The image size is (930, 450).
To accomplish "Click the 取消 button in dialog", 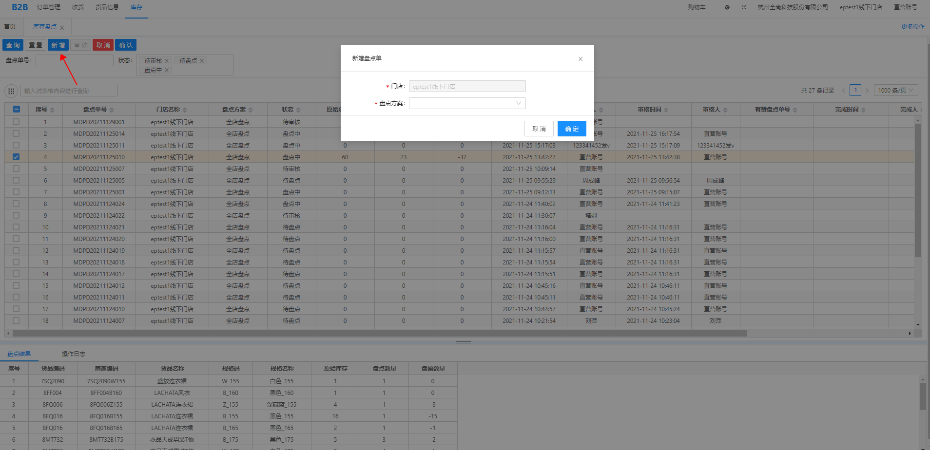I will pyautogui.click(x=539, y=129).
